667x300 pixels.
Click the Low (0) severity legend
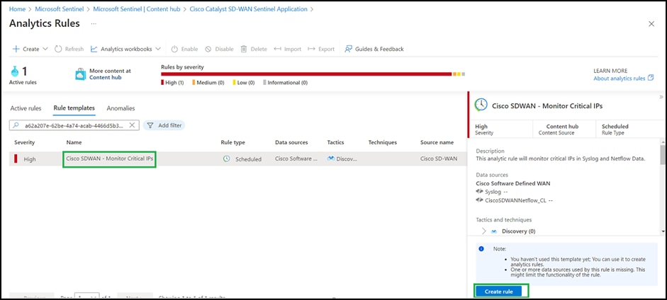(244, 83)
